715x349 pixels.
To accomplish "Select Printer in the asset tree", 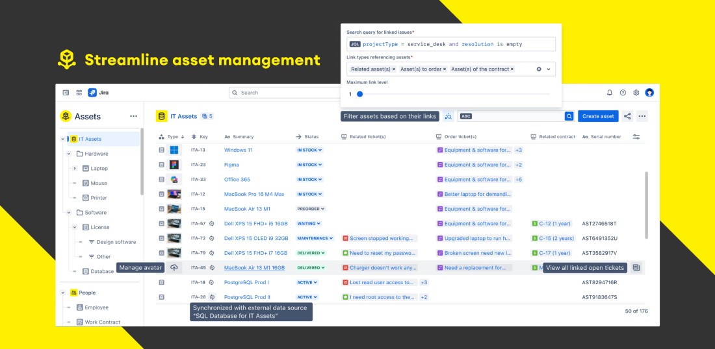I will coord(99,198).
